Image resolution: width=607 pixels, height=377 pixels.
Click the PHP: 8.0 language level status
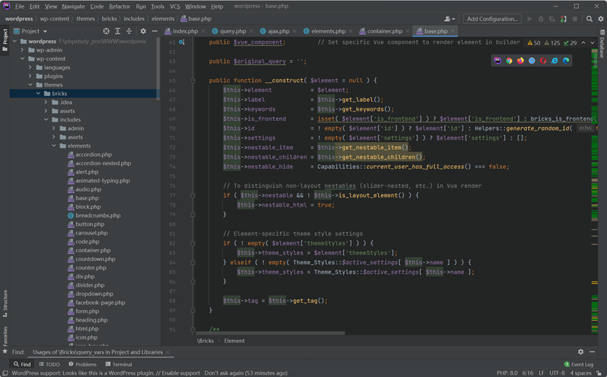[507, 373]
